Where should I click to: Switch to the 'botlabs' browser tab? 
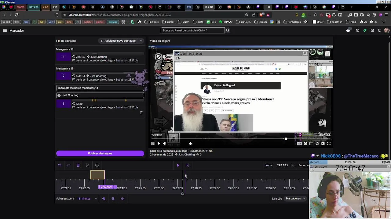pyautogui.click(x=34, y=7)
